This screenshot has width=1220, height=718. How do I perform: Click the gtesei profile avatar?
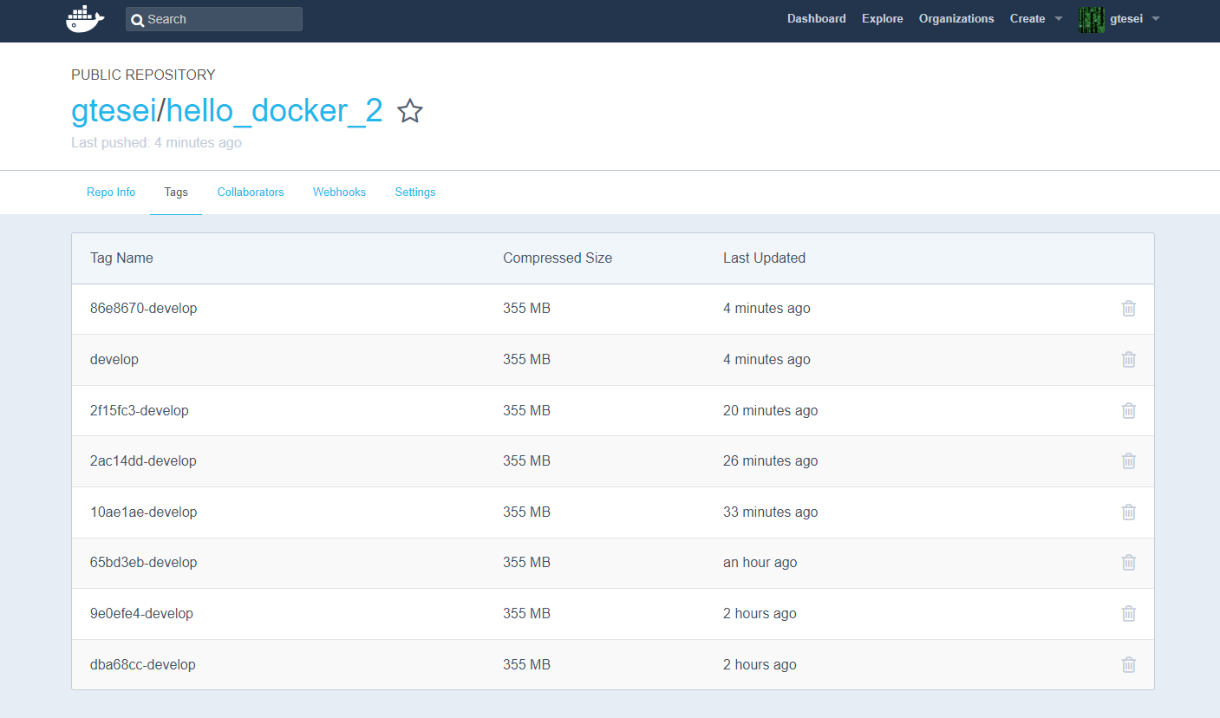click(x=1091, y=18)
